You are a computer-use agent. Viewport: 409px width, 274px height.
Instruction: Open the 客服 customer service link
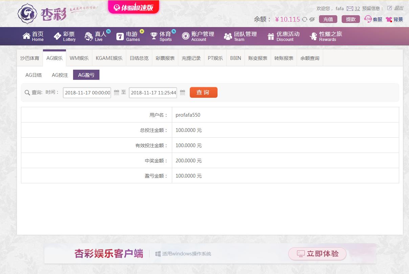(x=378, y=19)
